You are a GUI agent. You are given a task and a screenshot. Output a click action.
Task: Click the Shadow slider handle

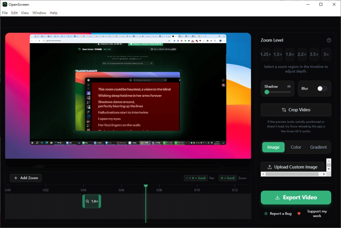(267, 92)
